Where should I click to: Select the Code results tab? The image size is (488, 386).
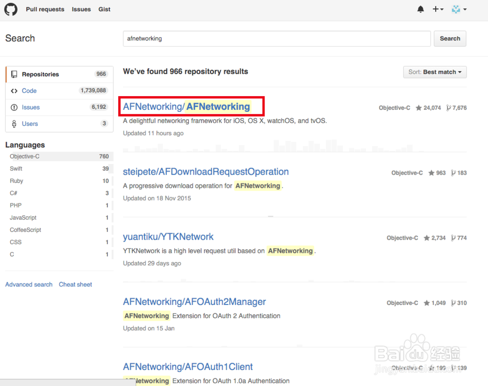(60, 91)
